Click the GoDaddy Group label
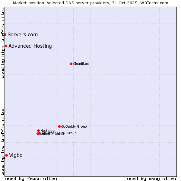181x181 pixels. pyautogui.click(x=74, y=127)
